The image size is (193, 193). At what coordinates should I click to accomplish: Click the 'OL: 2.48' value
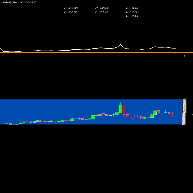[x=132, y=16]
